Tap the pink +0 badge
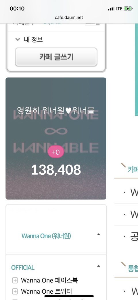Screen dimensions: 138x300 tap(56, 152)
